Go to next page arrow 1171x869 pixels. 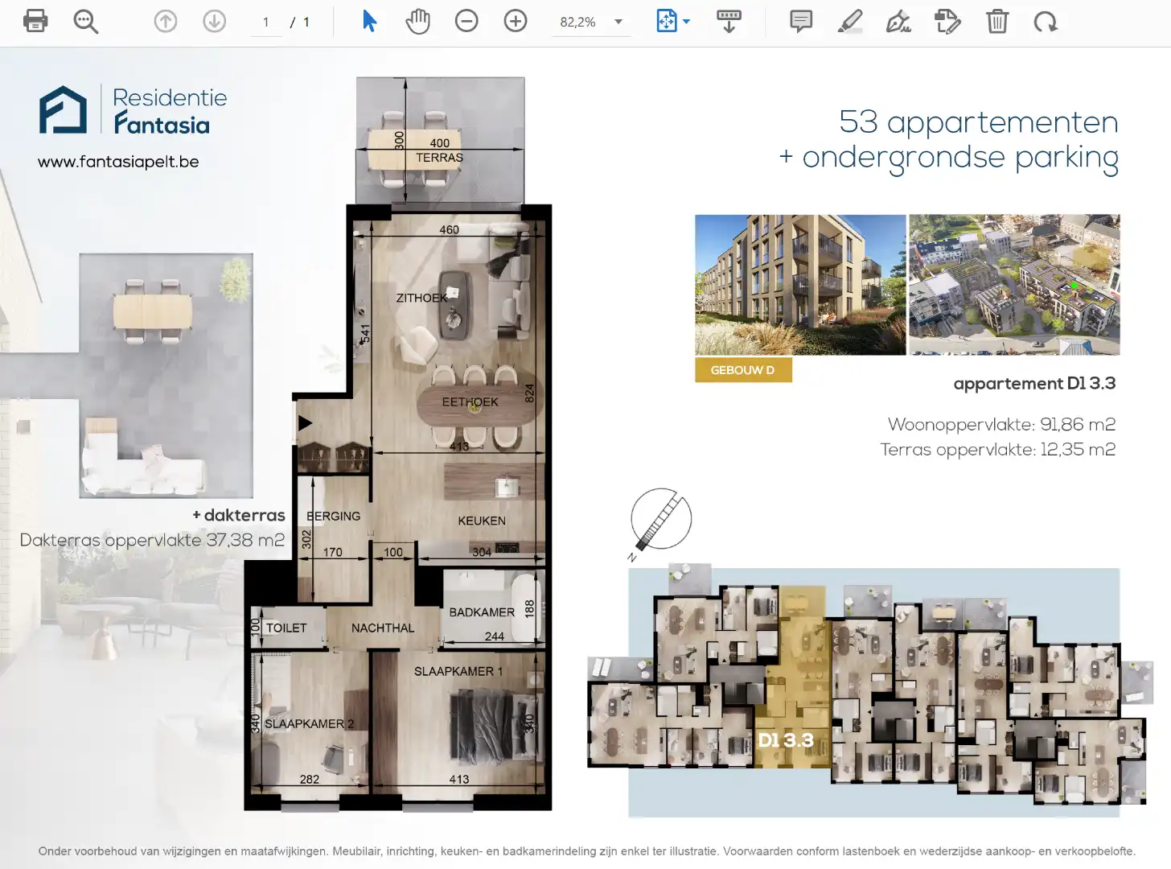(x=214, y=21)
